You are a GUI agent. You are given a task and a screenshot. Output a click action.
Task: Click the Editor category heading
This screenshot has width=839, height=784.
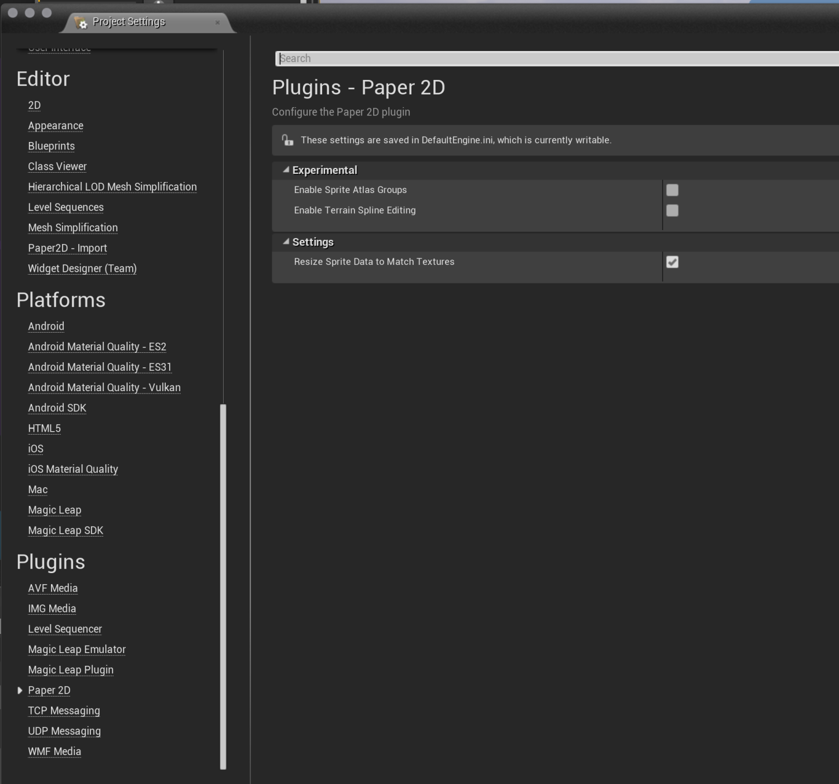tap(43, 79)
